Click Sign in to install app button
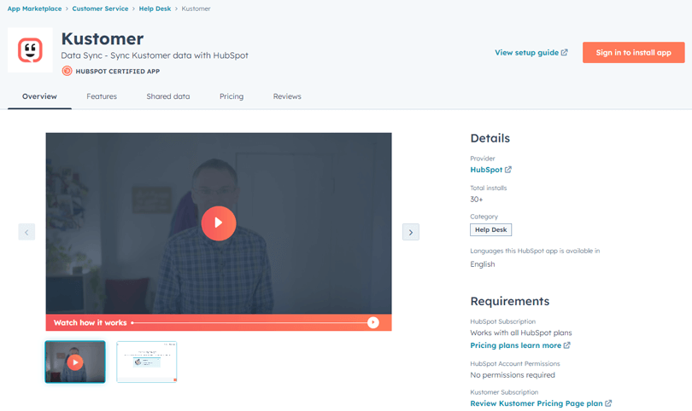Screen dimensions: 692x411 coord(633,52)
